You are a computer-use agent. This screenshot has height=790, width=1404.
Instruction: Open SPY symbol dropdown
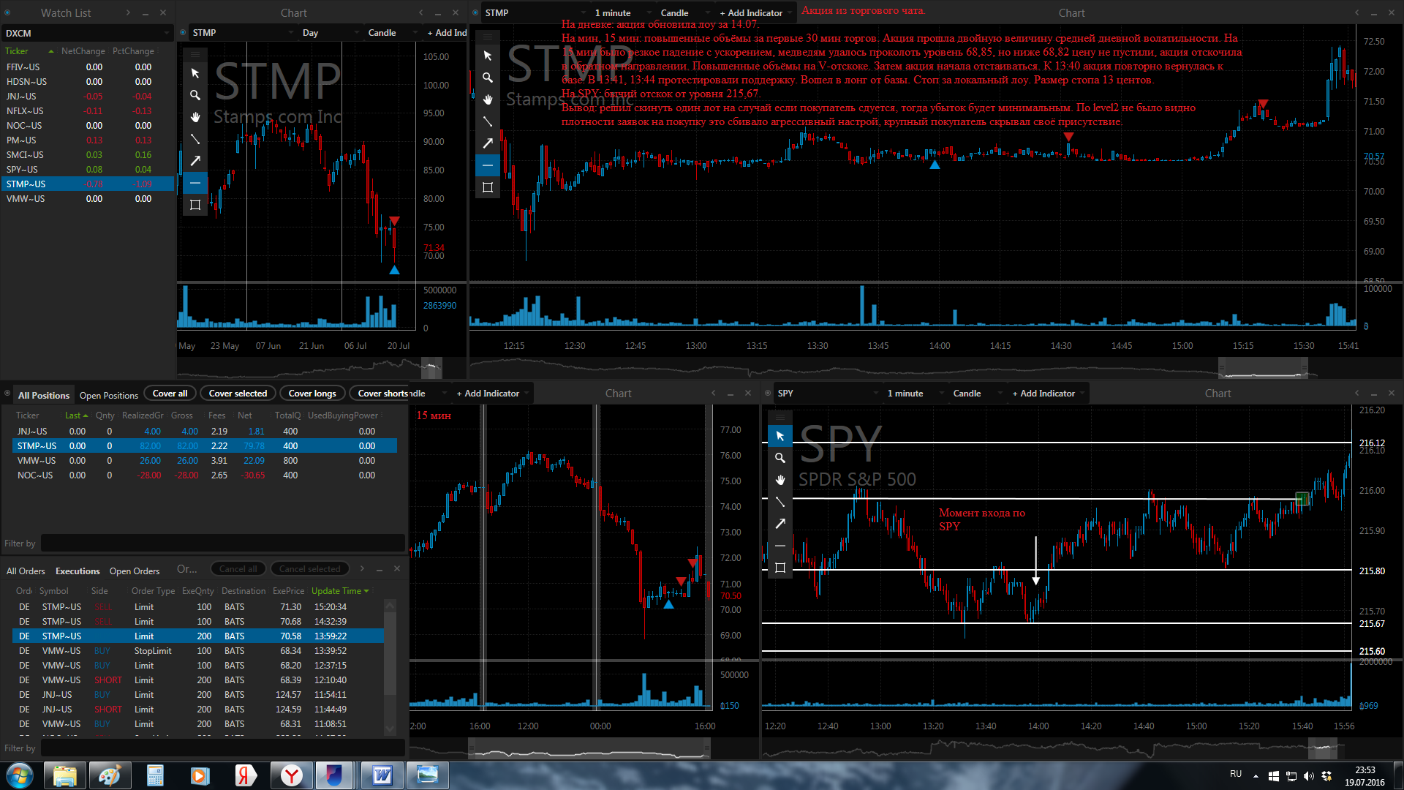[828, 393]
